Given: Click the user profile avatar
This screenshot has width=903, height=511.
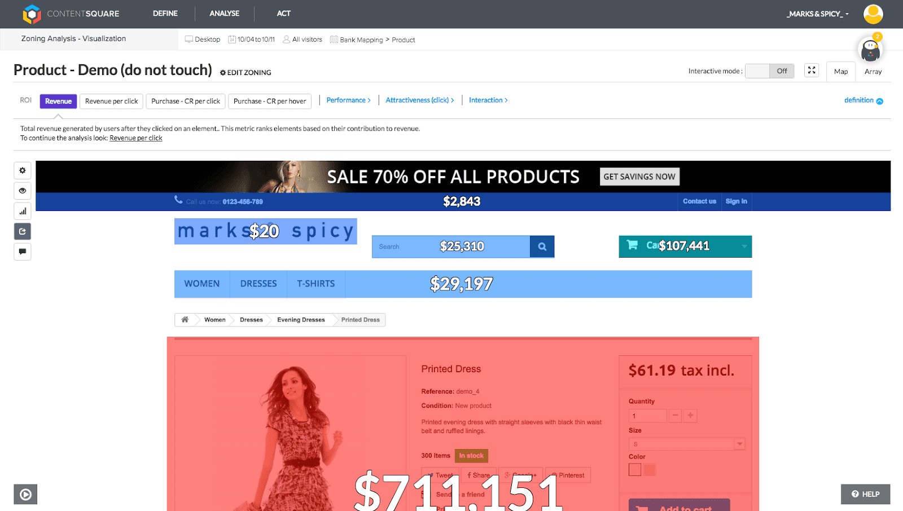Looking at the screenshot, I should point(873,14).
